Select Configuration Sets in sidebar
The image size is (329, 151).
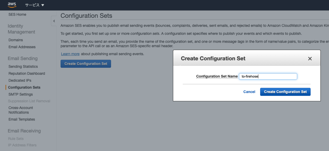coord(24,87)
